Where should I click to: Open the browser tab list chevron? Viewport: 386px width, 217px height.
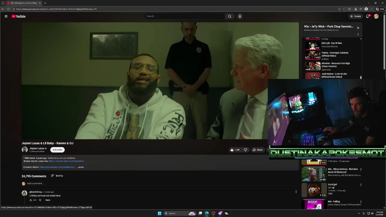point(3,3)
